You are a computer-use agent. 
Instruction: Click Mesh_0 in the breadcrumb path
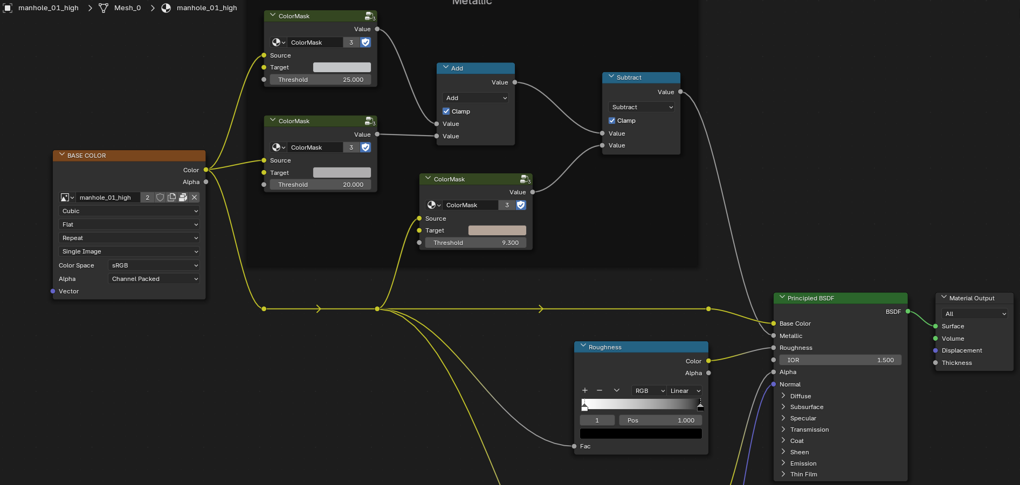tap(127, 8)
